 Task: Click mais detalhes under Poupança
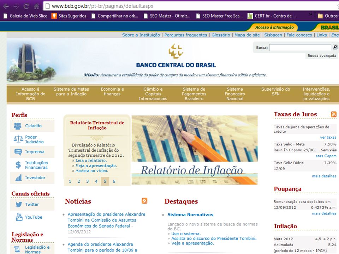(x=324, y=213)
